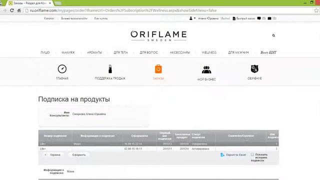The width and height of the screenshot is (320, 180).
Task: Open the Аксессуары category menu
Action: coord(180,52)
